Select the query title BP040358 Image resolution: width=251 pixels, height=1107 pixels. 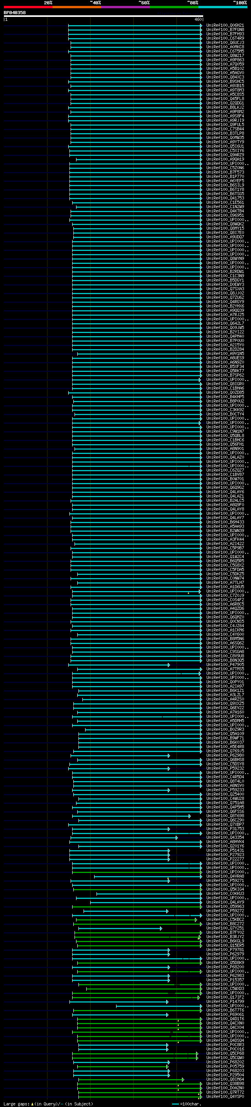pyautogui.click(x=15, y=13)
